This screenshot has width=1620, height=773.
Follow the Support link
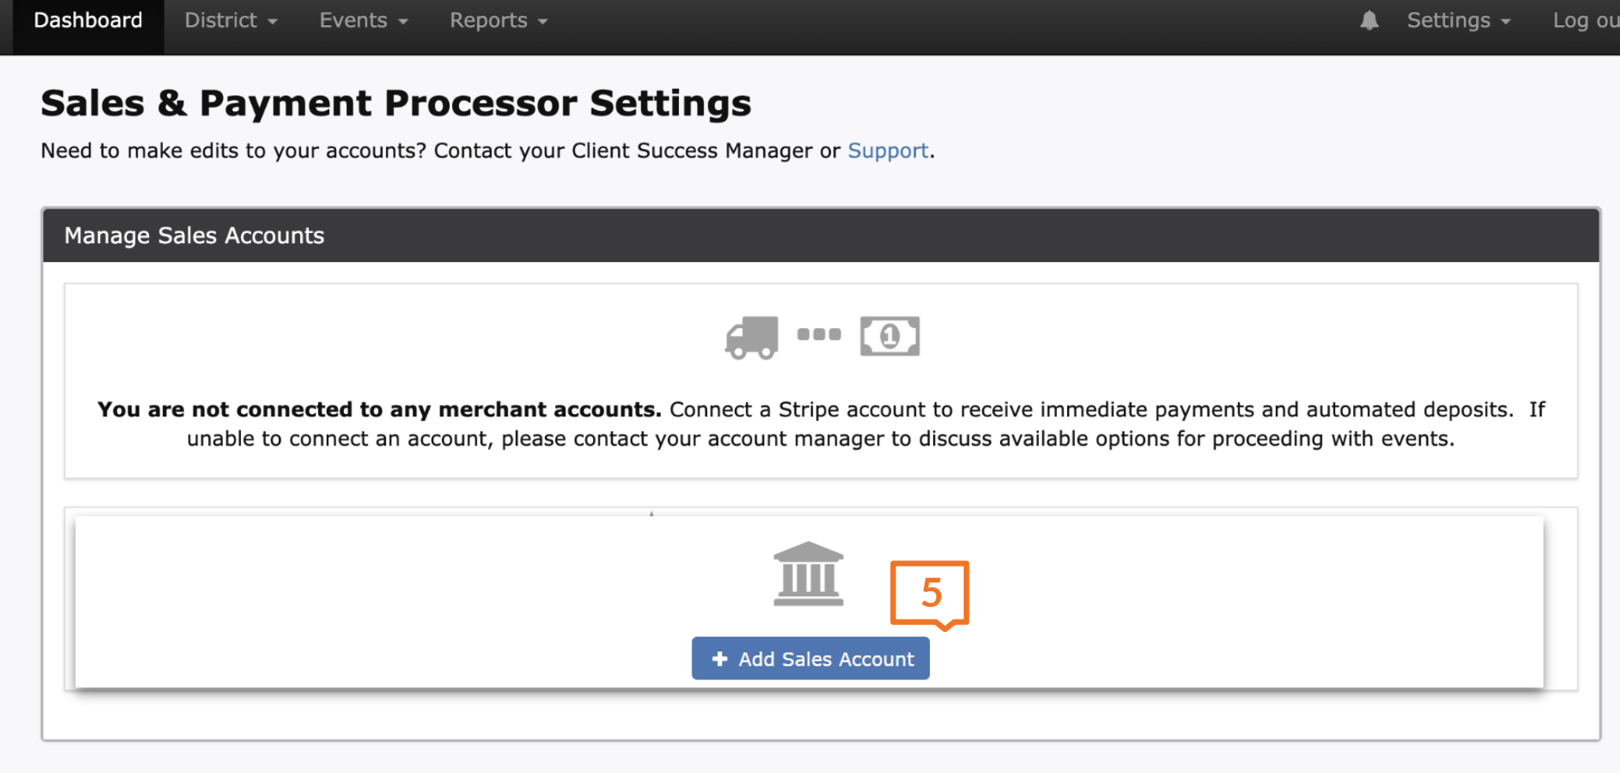click(888, 150)
